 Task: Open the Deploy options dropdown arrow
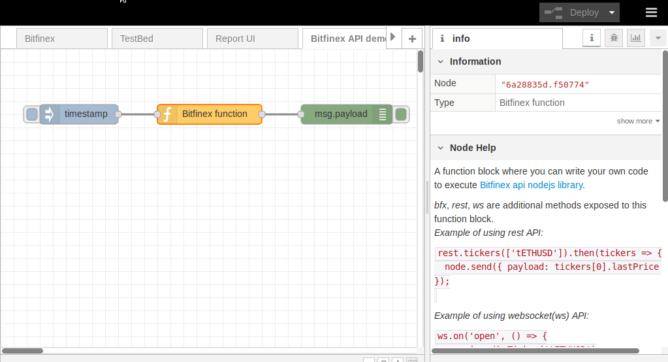click(x=612, y=12)
